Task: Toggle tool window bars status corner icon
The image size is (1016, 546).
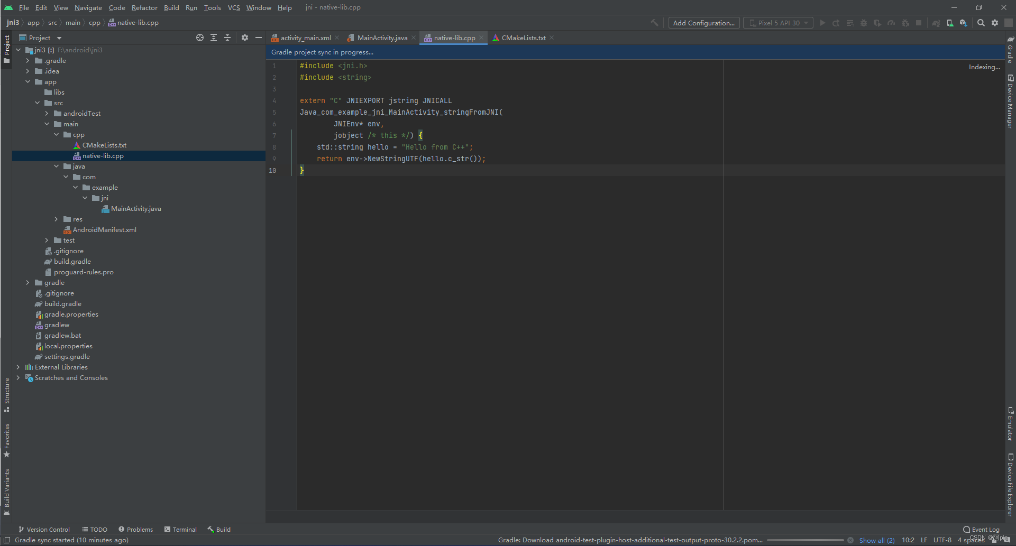Action: click(7, 540)
